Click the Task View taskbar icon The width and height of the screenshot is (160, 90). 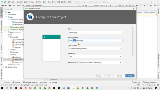point(11,88)
